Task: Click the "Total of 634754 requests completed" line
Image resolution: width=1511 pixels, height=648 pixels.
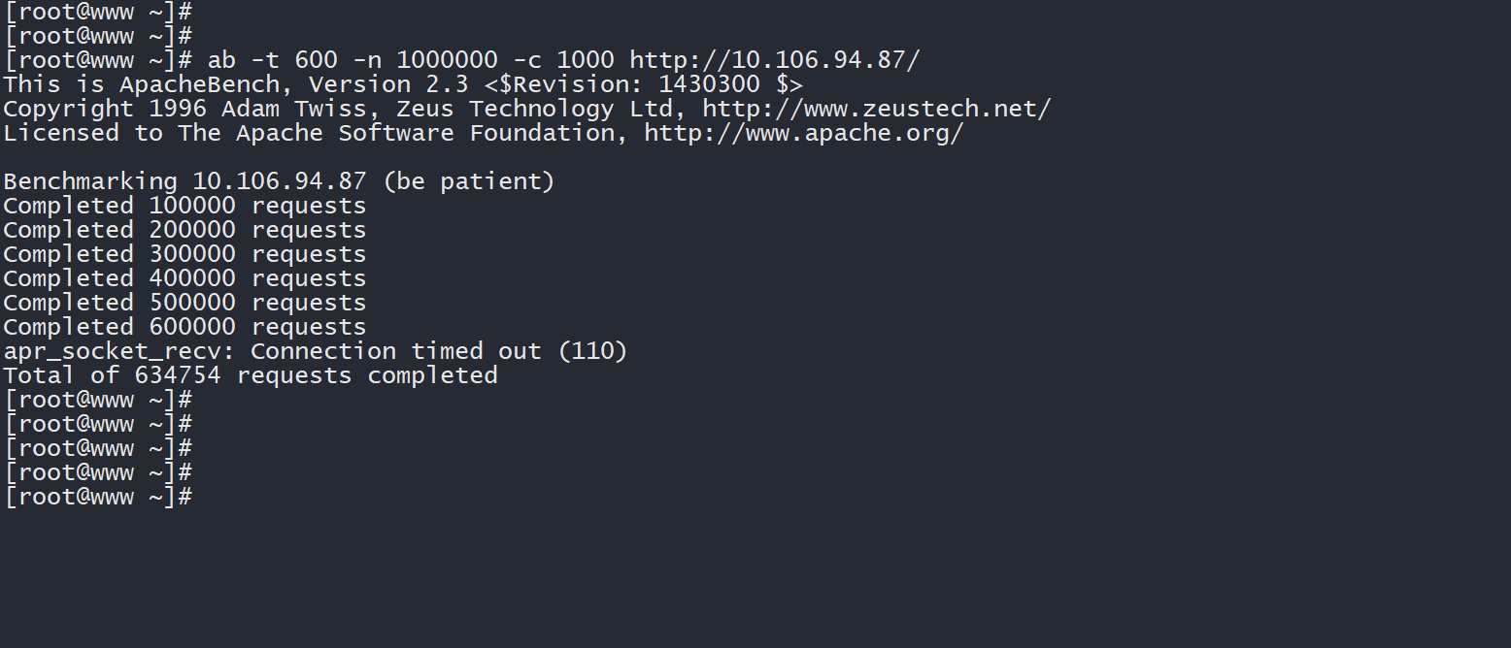Action: pyautogui.click(x=251, y=375)
